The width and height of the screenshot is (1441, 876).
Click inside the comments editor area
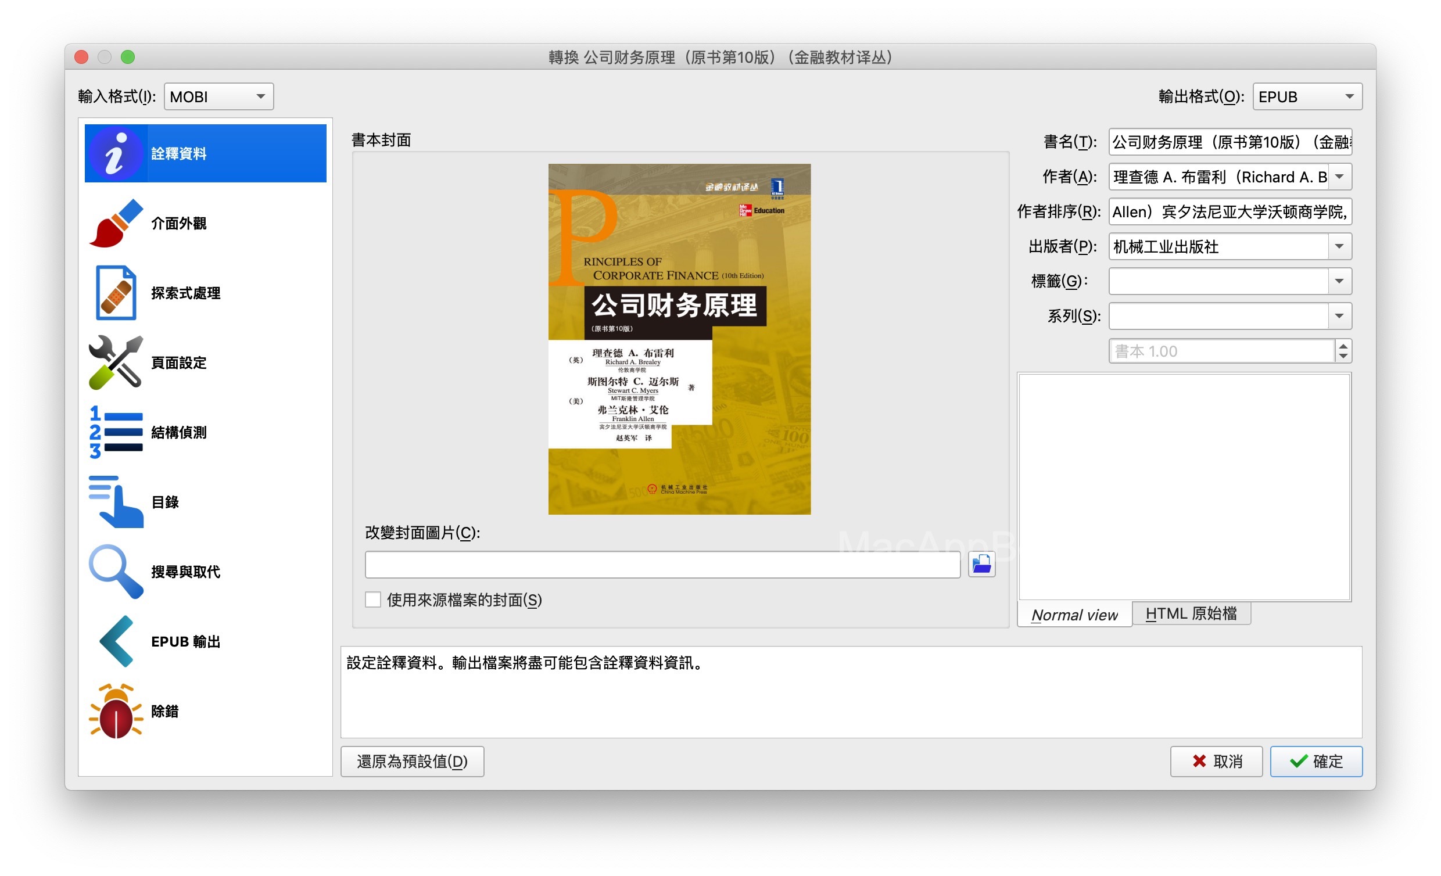[1184, 487]
